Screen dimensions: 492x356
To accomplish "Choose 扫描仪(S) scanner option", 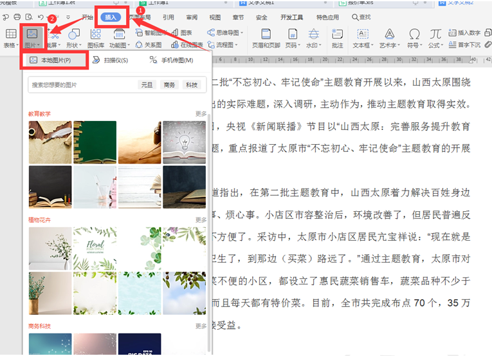I will [111, 60].
